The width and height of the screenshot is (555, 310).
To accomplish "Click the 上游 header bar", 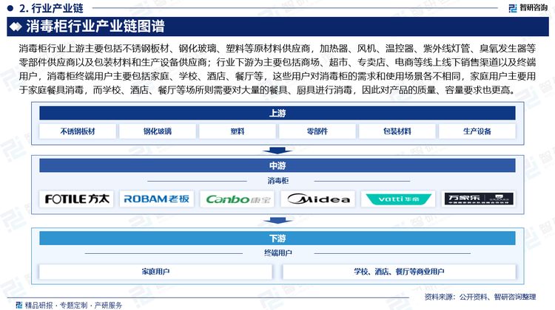I will pos(277,113).
